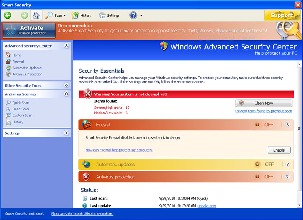Expand the Antivirus protection section
The height and width of the screenshot is (220, 303).
pos(287,177)
